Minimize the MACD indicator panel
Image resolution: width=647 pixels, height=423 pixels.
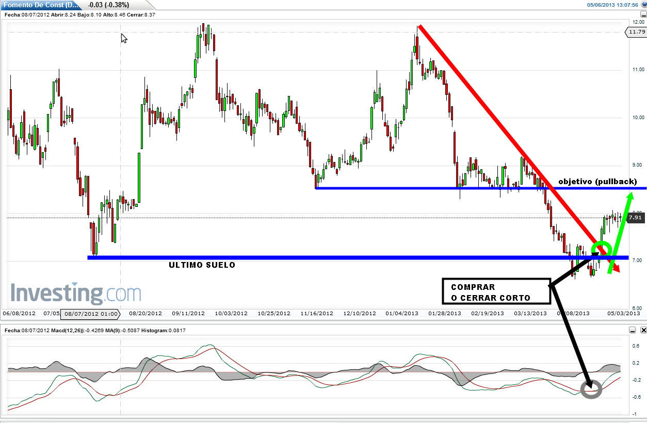point(633,330)
